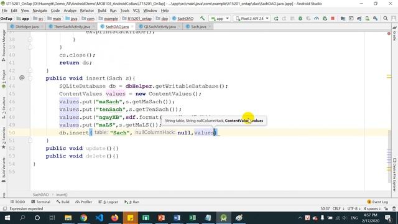Open Visual Studio Code from taskbar
Screen dimensions: 398x224
99,218
